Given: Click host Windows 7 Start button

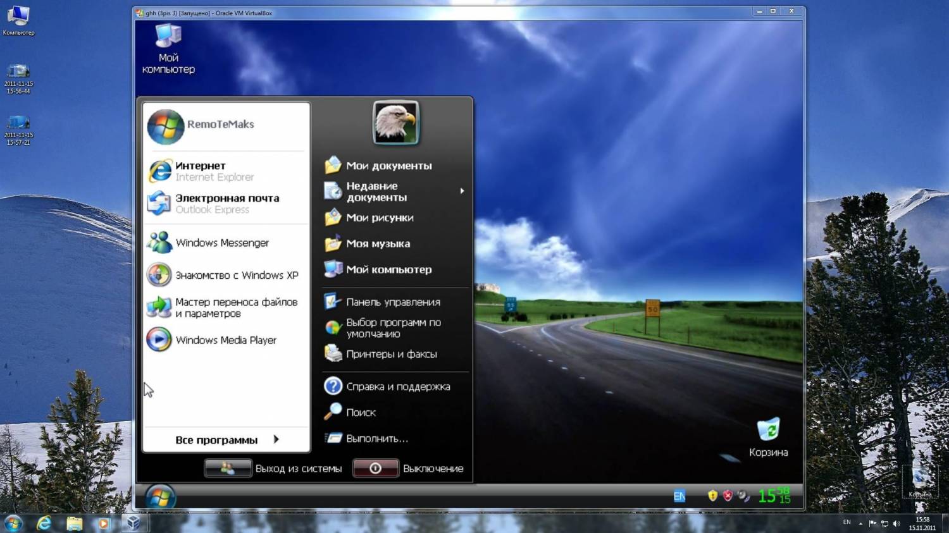Looking at the screenshot, I should [x=13, y=523].
